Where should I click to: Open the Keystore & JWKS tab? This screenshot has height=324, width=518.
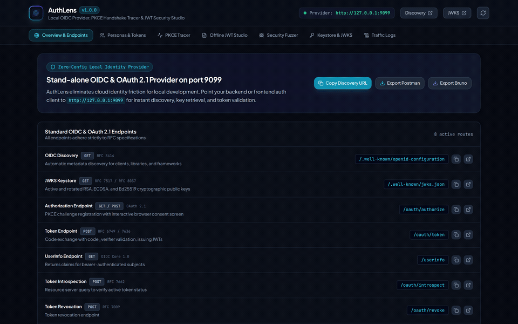(x=331, y=35)
